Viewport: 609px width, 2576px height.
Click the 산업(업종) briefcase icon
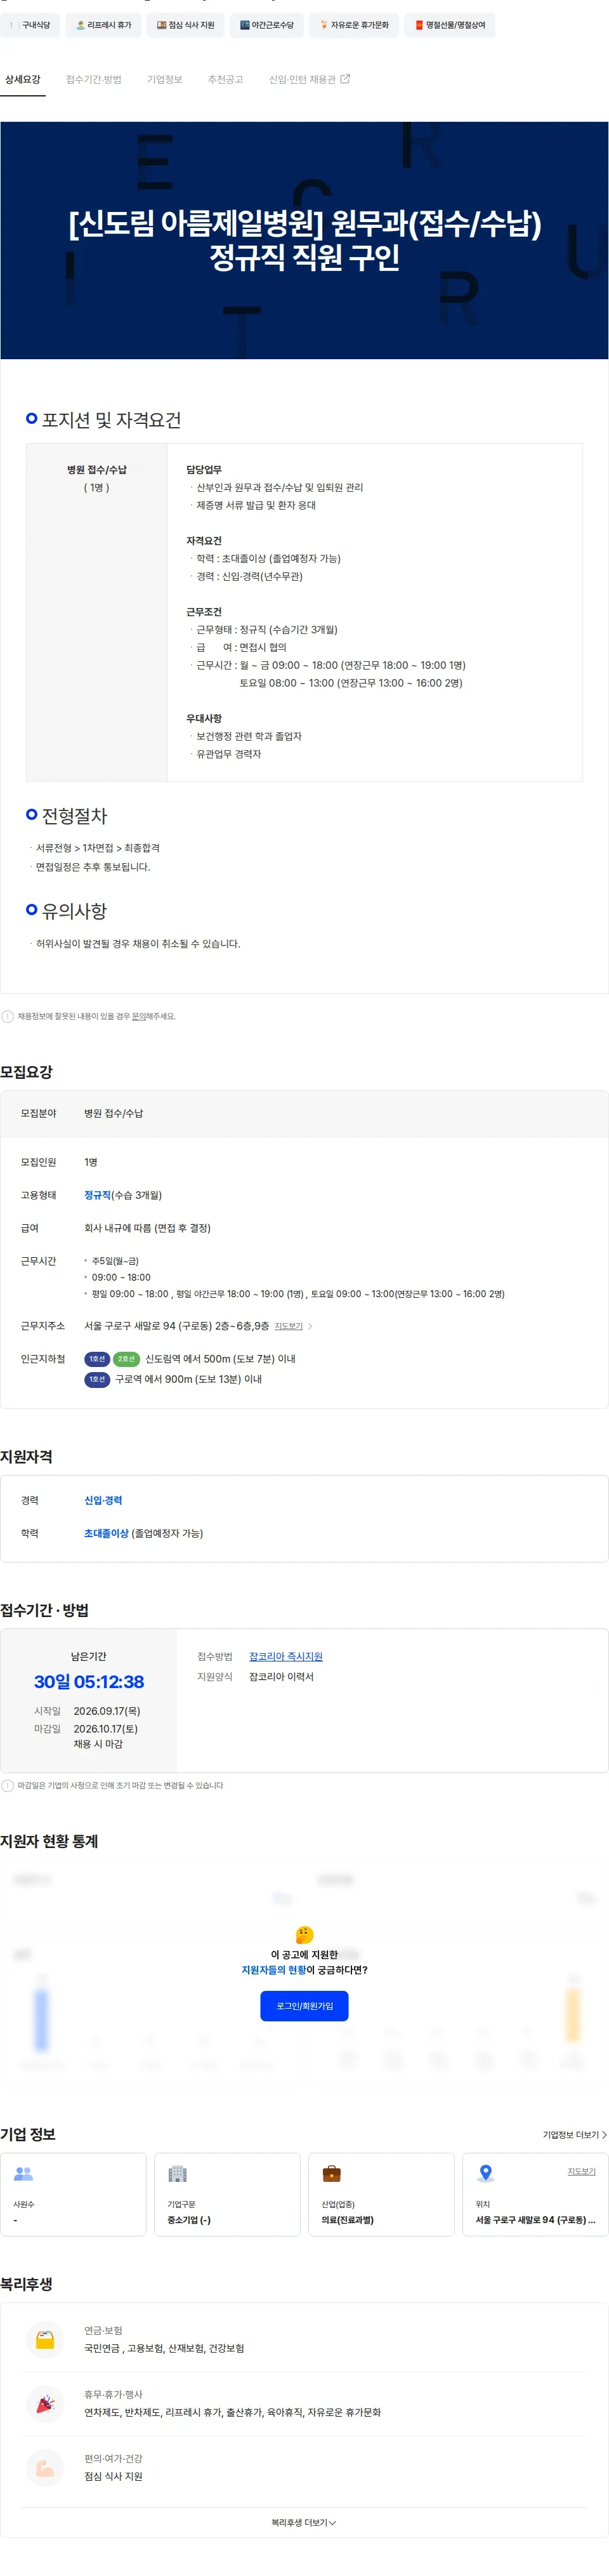click(331, 2173)
